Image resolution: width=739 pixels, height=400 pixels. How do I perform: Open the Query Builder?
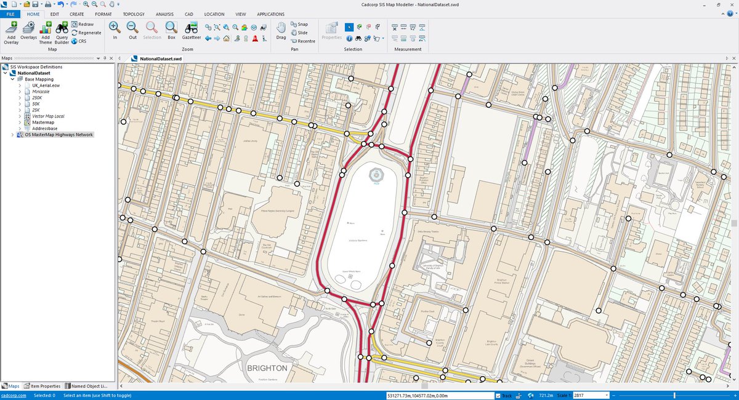click(x=62, y=34)
